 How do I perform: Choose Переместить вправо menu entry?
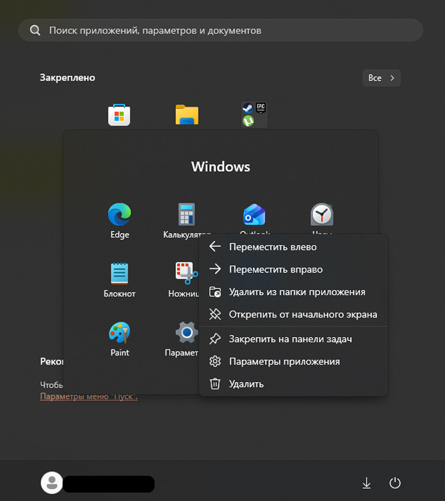coord(275,270)
